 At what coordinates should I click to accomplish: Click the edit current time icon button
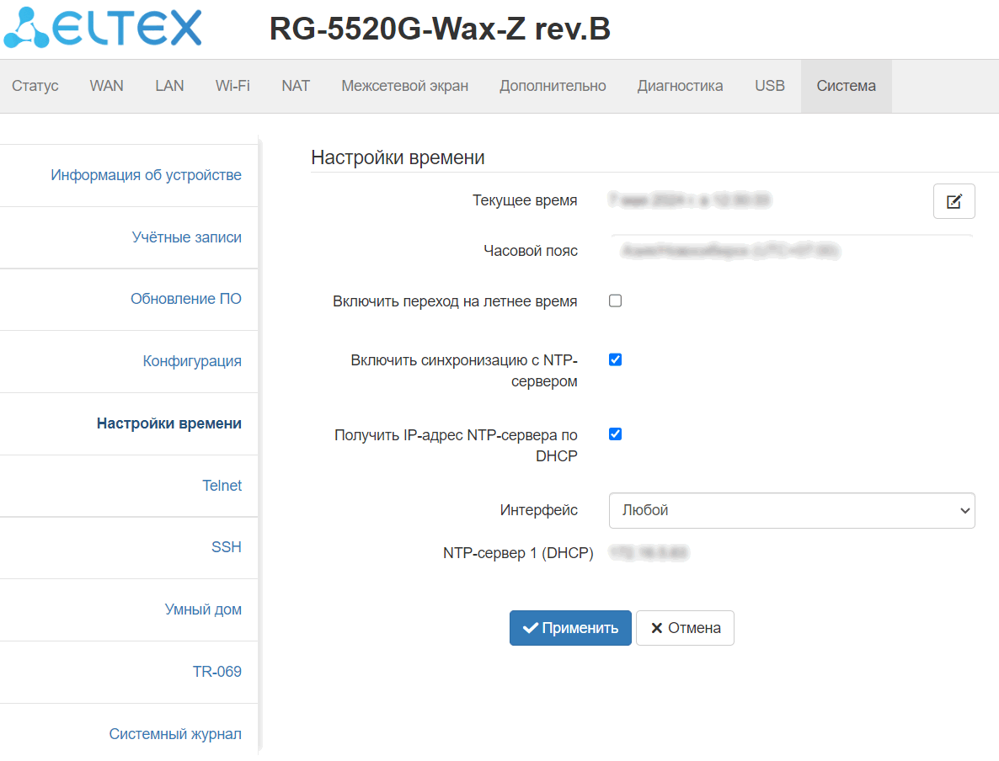pos(954,201)
